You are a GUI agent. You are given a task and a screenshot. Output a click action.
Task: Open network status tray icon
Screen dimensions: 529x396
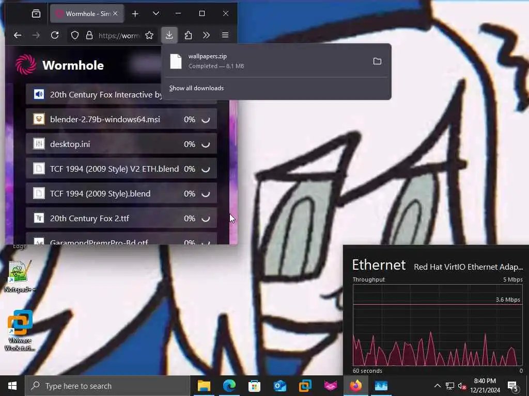pyautogui.click(x=450, y=386)
